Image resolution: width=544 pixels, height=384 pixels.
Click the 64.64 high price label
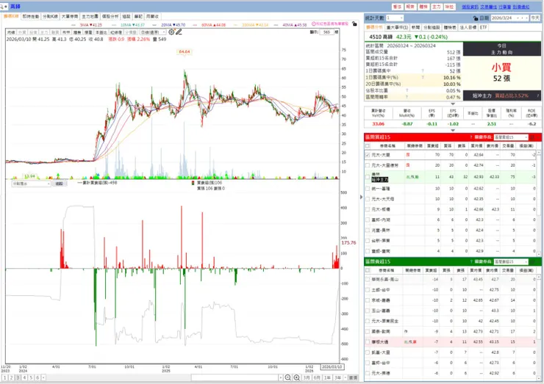point(185,51)
